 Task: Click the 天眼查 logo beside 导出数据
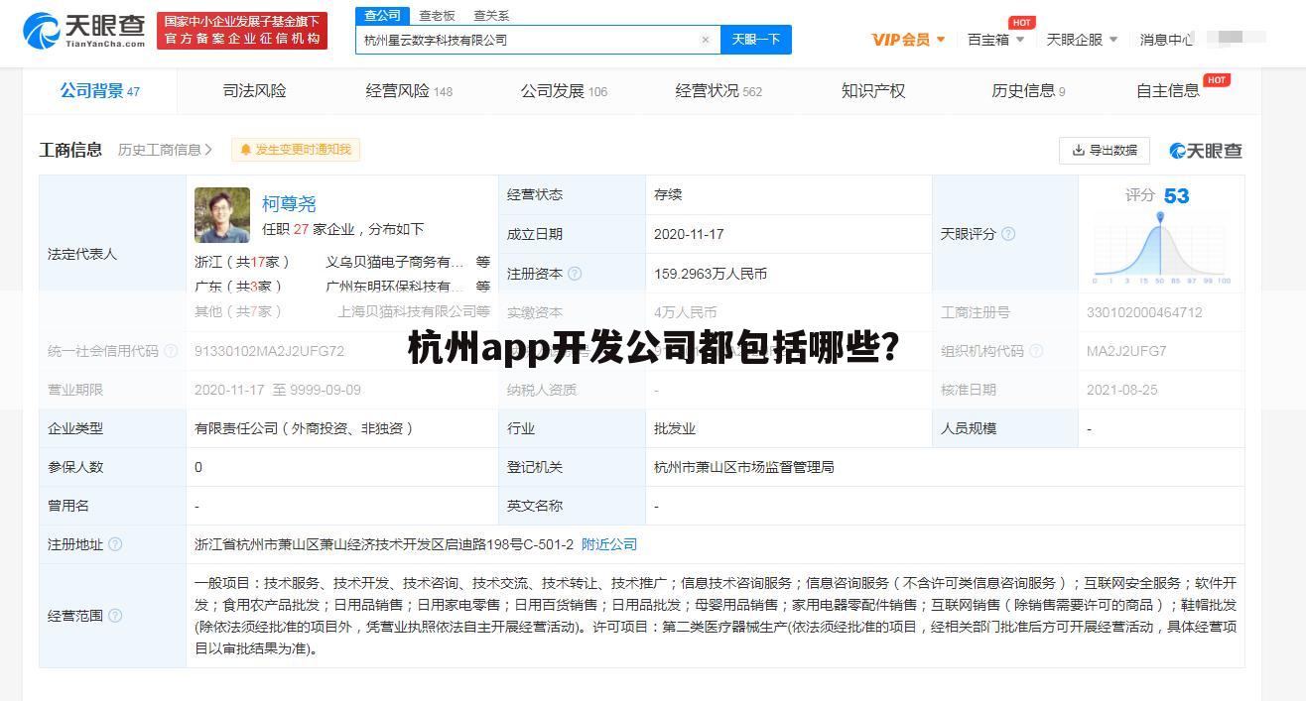[1206, 151]
